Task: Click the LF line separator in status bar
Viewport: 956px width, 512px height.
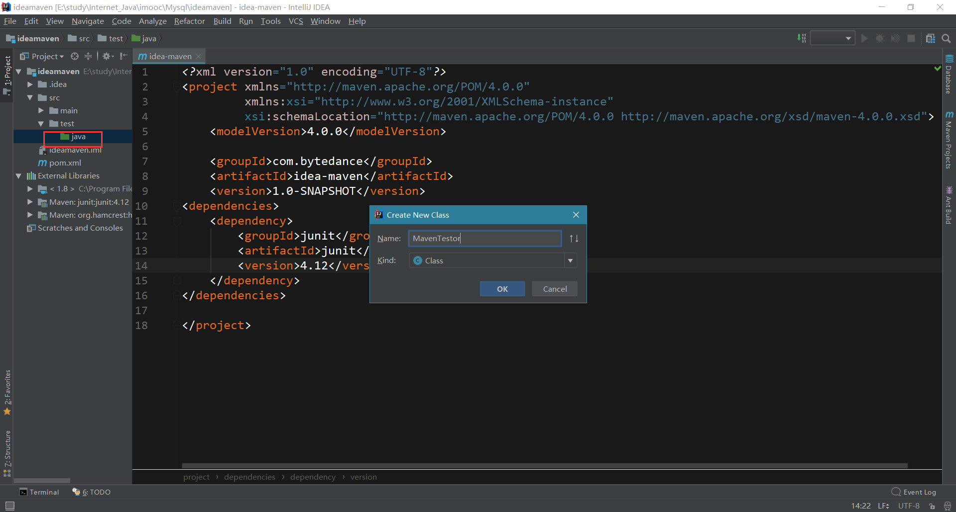Action: pos(884,506)
